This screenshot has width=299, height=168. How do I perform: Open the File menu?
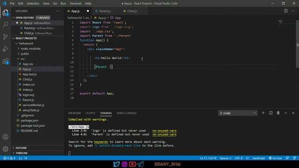12,3
